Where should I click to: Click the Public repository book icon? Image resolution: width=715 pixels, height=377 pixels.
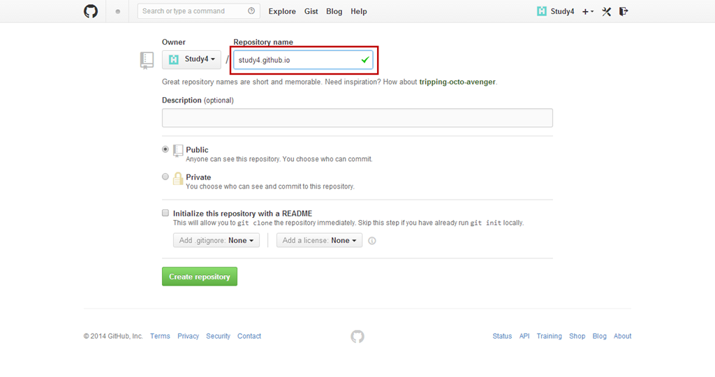[178, 151]
